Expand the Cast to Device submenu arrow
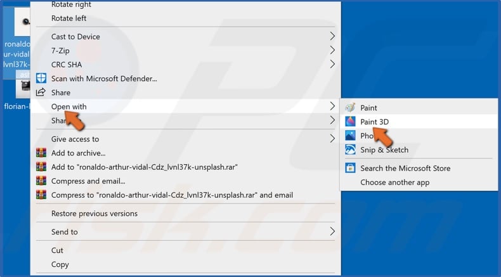 coord(332,36)
